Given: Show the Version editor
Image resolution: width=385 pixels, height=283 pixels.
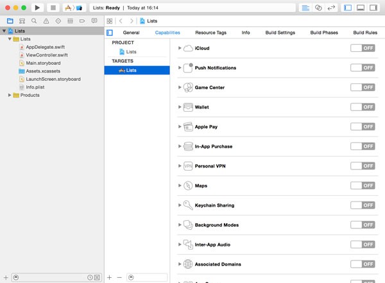Looking at the screenshot, I should click(331, 8).
